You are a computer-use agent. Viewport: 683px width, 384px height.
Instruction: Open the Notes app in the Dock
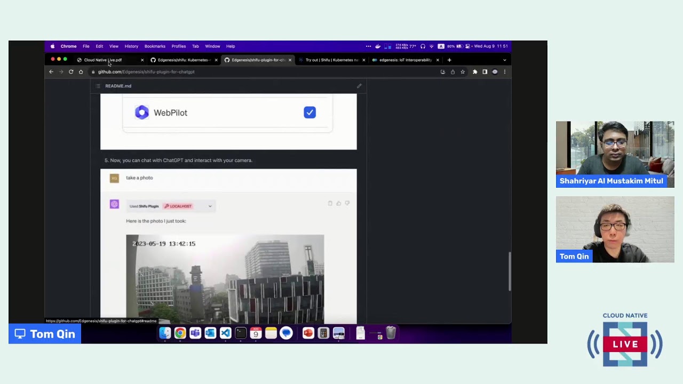pyautogui.click(x=271, y=333)
